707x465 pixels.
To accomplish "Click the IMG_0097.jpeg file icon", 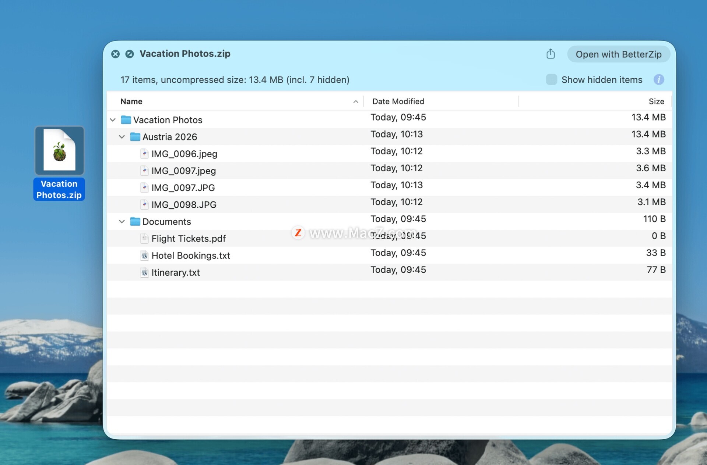I will 145,171.
